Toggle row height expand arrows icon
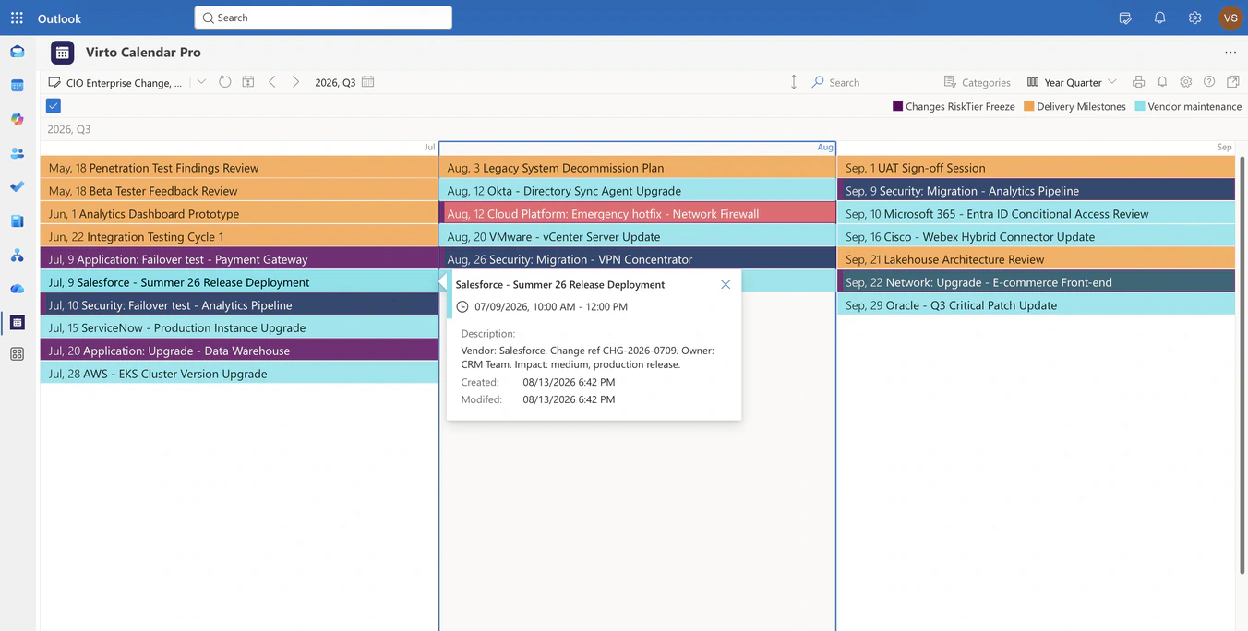The width and height of the screenshot is (1248, 631). [794, 82]
